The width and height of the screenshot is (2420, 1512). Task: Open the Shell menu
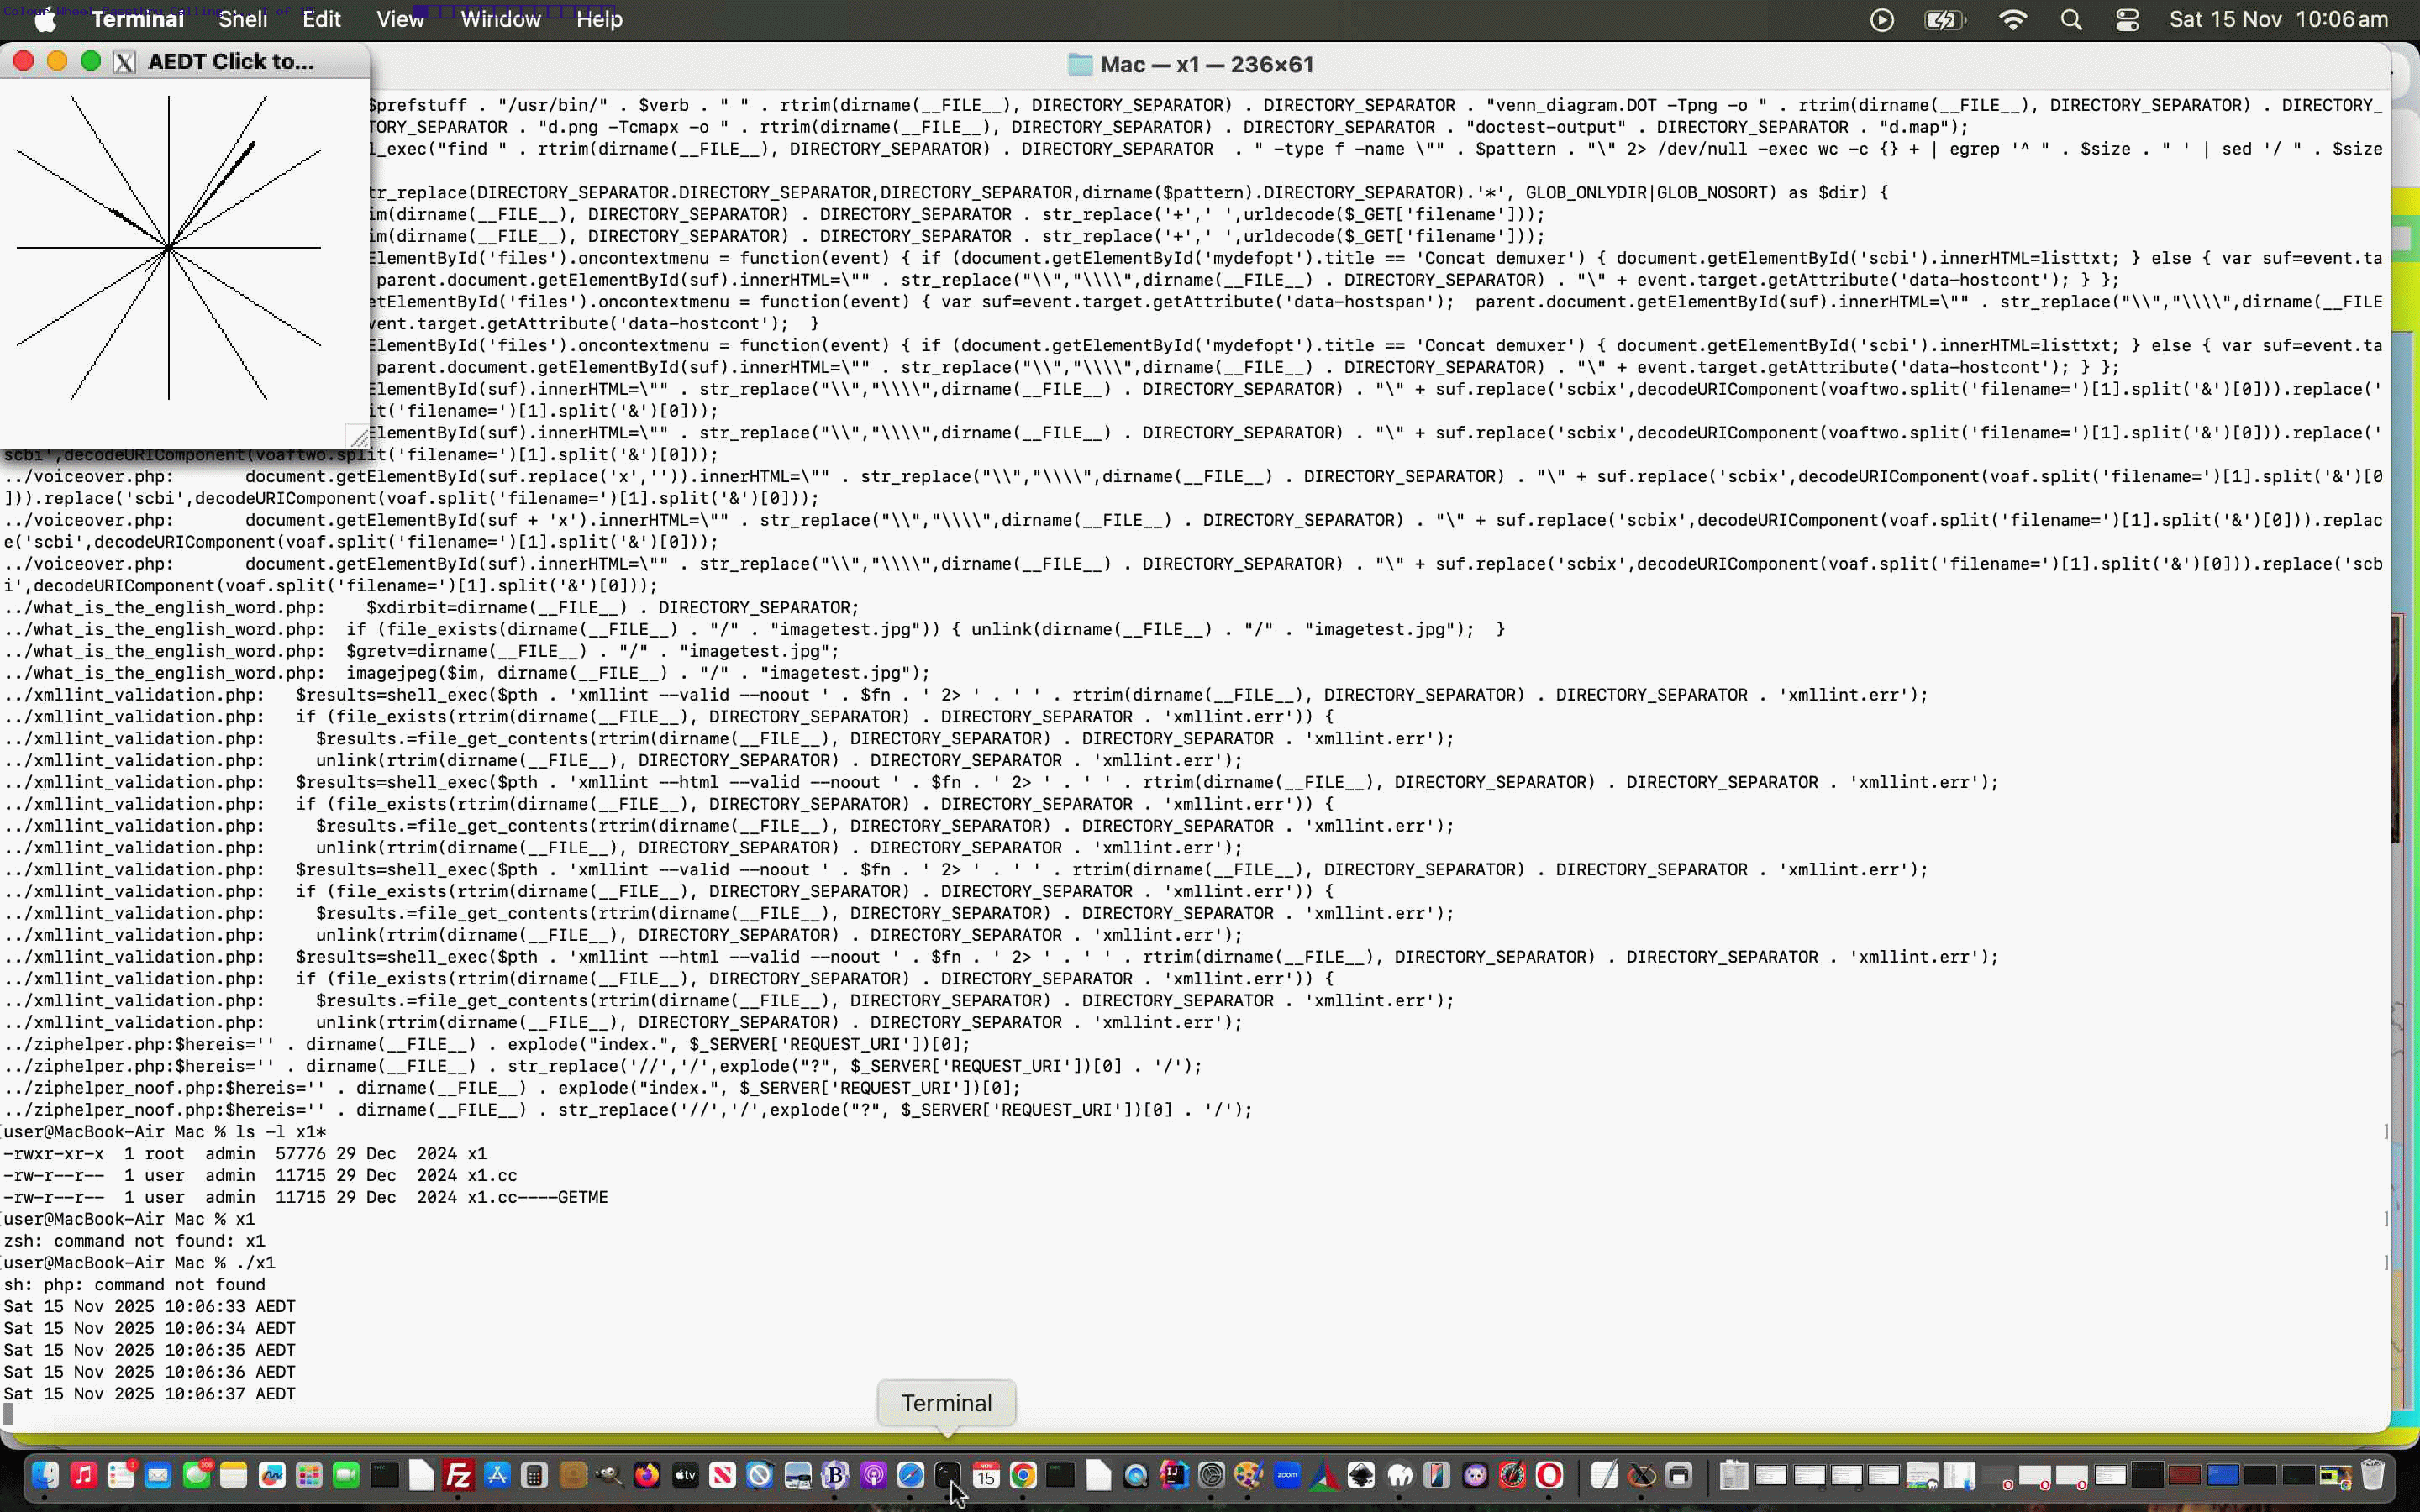coord(241,19)
